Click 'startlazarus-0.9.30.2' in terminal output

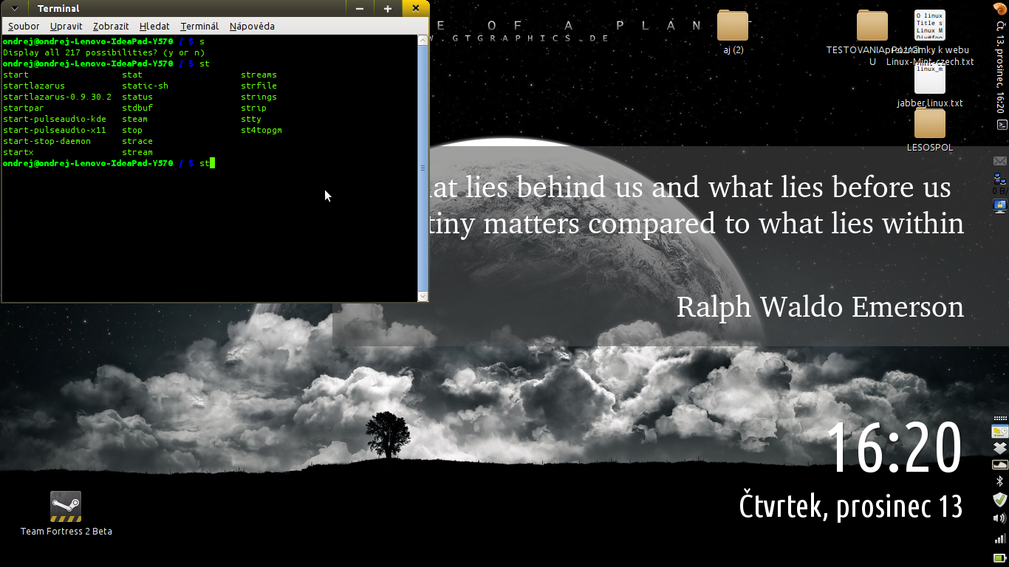[x=58, y=97]
